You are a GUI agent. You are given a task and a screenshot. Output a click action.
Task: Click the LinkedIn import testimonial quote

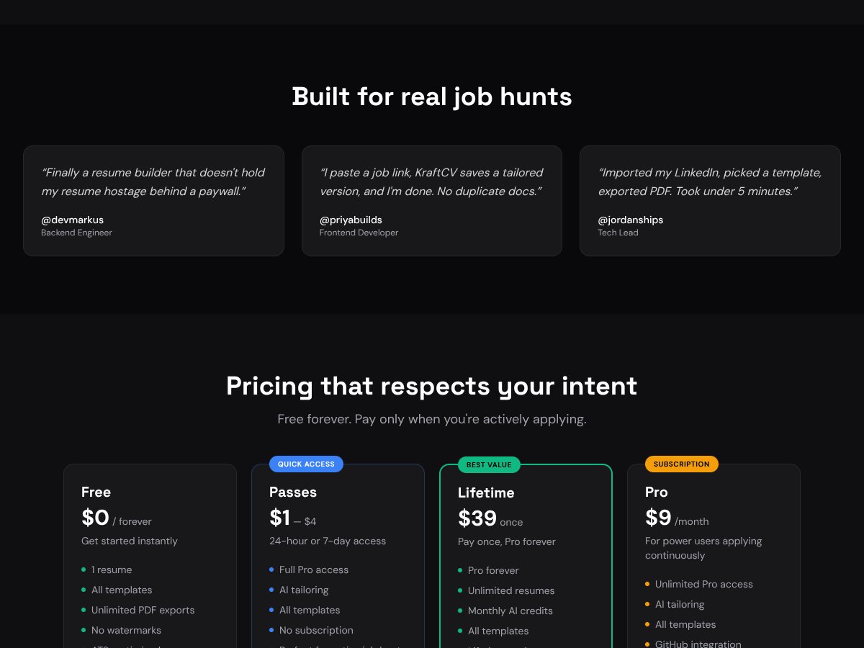tap(709, 182)
